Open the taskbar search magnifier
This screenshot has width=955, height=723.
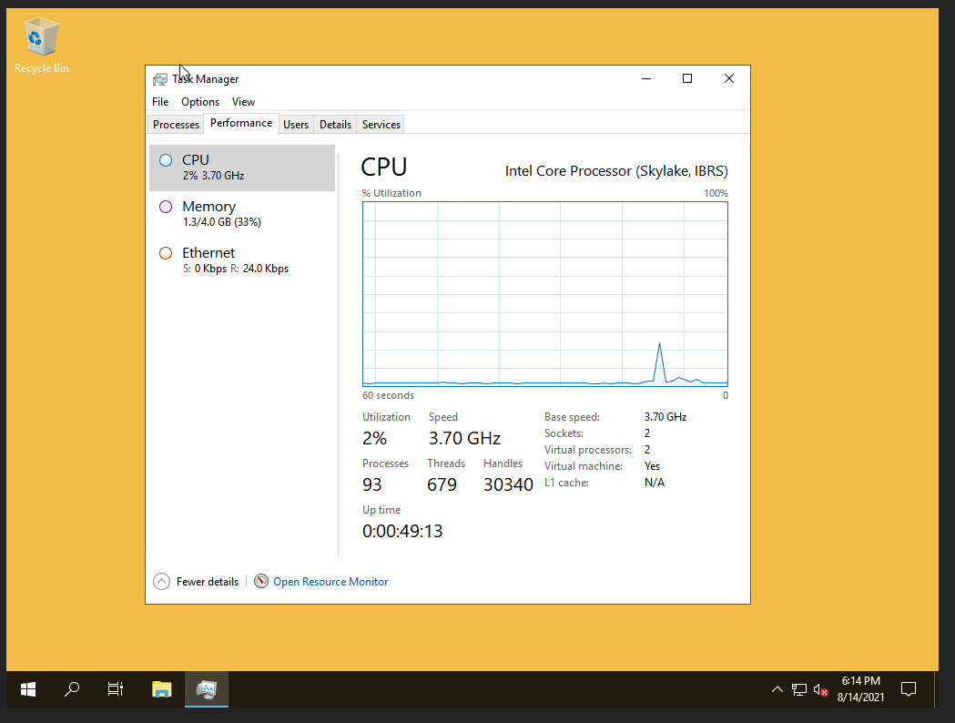click(72, 689)
